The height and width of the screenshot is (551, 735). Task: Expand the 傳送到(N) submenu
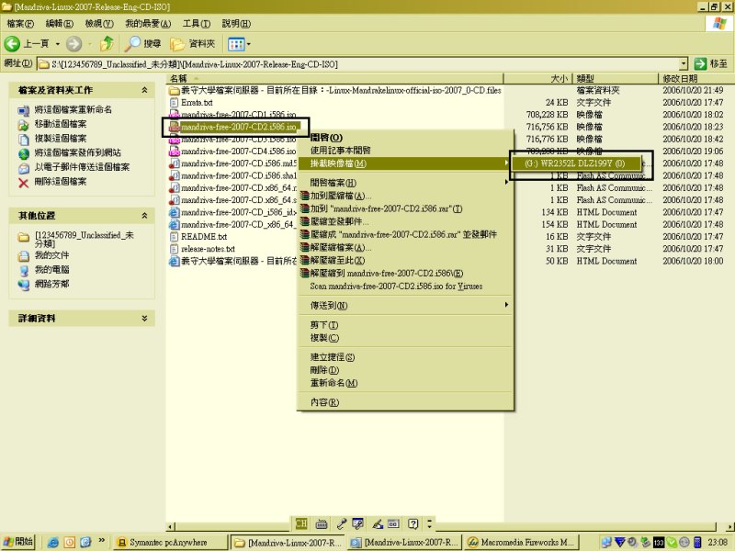pos(406,306)
